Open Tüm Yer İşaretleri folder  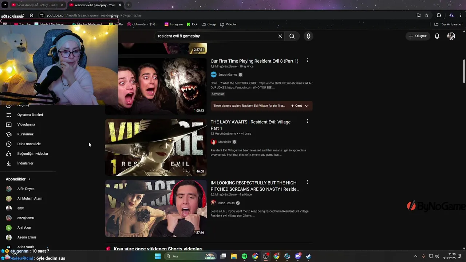(x=449, y=24)
